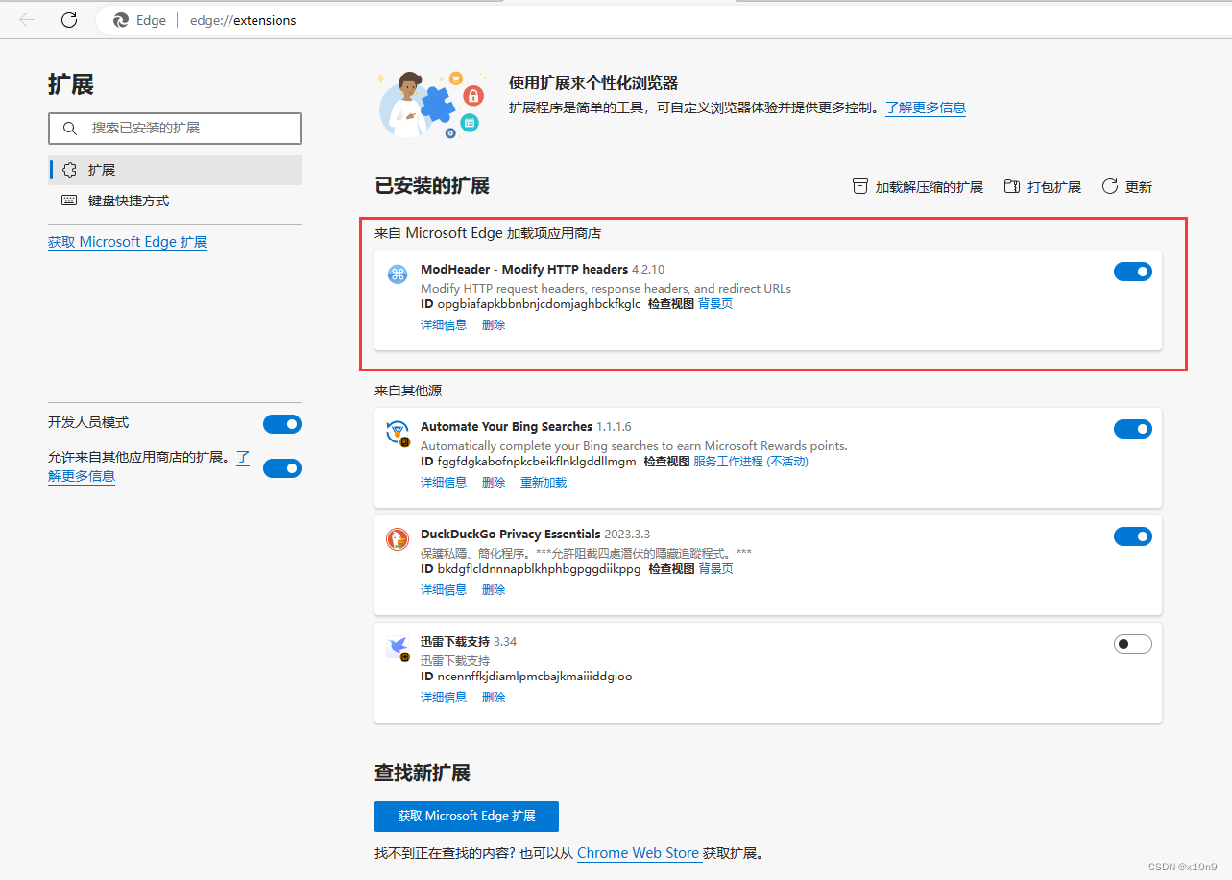Viewport: 1232px width, 880px height.
Task: Click 删除 for DuckDuckGo Privacy Essentials
Action: click(494, 590)
